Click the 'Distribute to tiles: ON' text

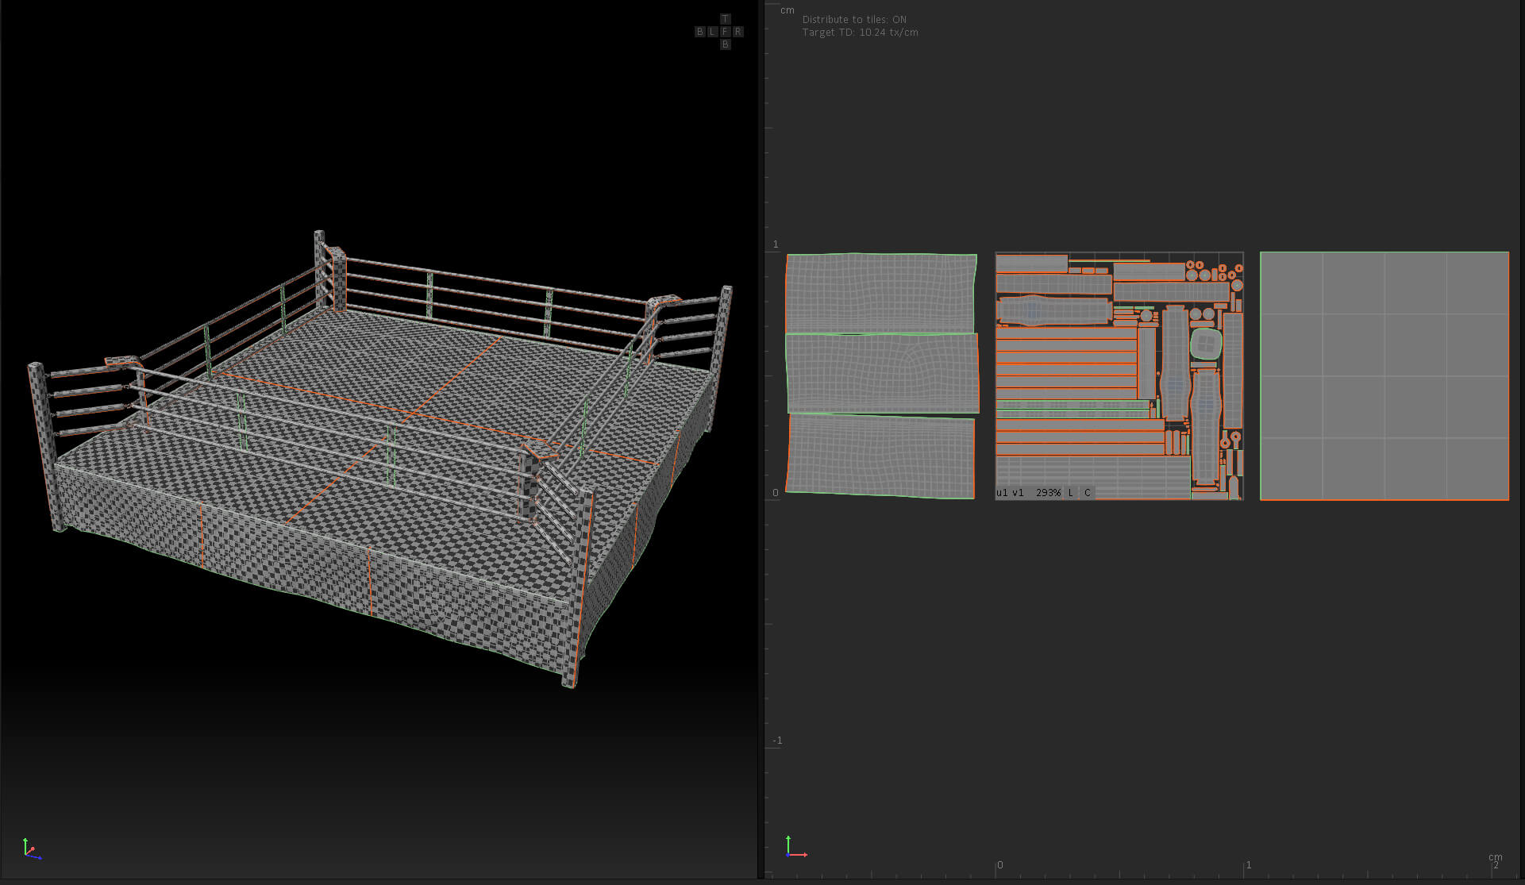click(854, 20)
